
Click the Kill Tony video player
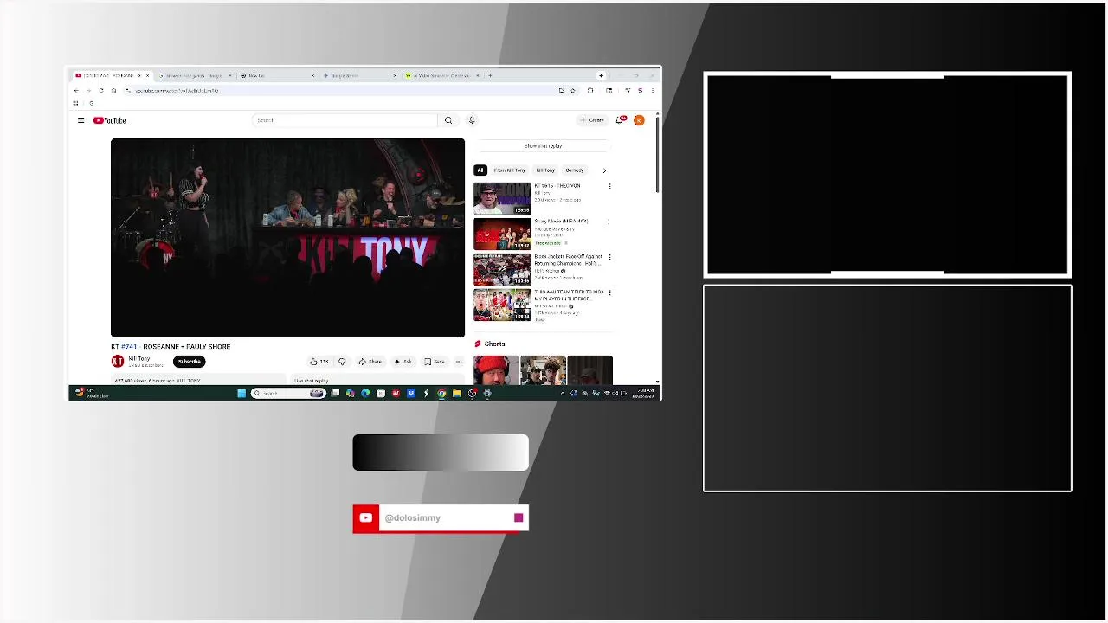pos(287,238)
